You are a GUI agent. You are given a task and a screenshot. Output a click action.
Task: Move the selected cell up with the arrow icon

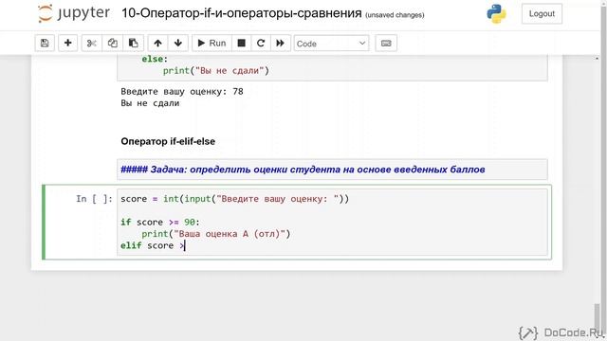[x=157, y=43]
